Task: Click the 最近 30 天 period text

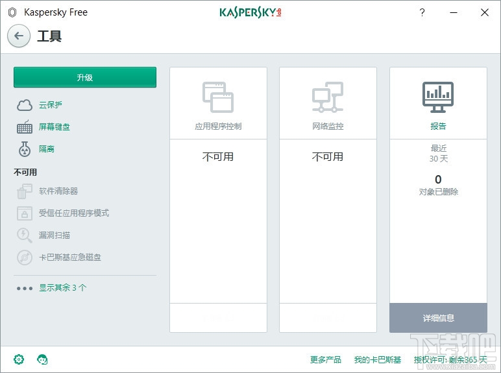Action: coord(439,153)
